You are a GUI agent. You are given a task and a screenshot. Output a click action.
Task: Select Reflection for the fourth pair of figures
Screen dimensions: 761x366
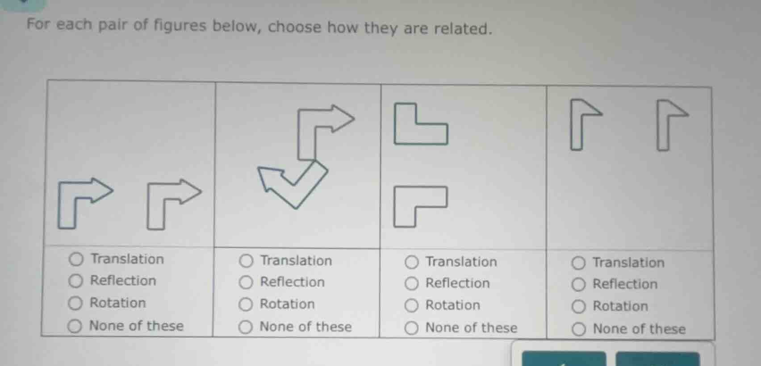click(x=579, y=284)
